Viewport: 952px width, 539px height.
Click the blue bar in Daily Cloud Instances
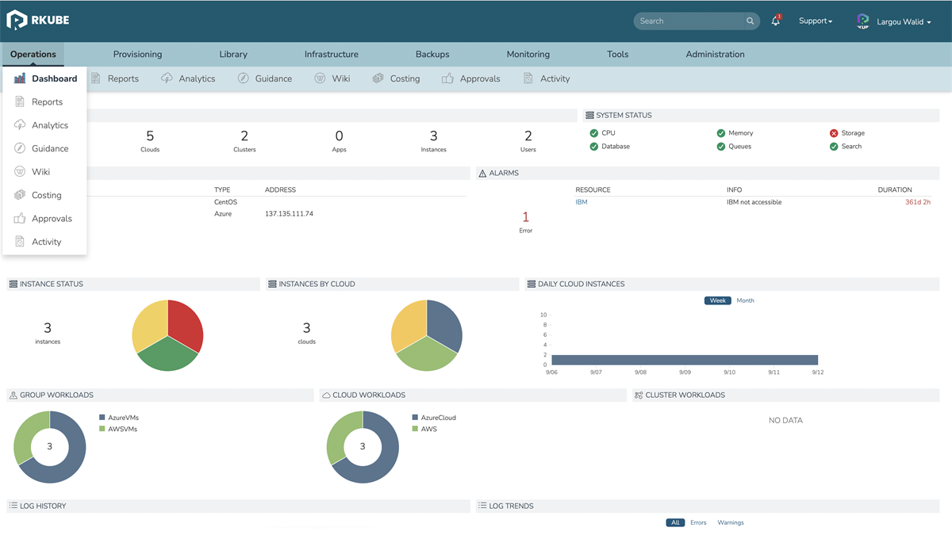tap(685, 360)
